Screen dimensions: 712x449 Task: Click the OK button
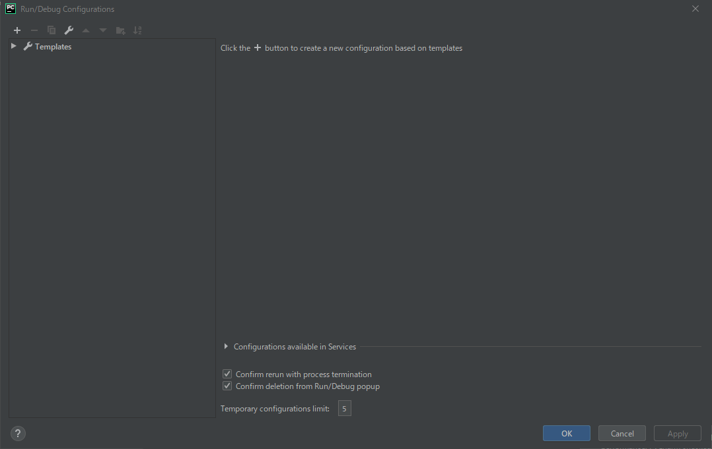coord(567,434)
